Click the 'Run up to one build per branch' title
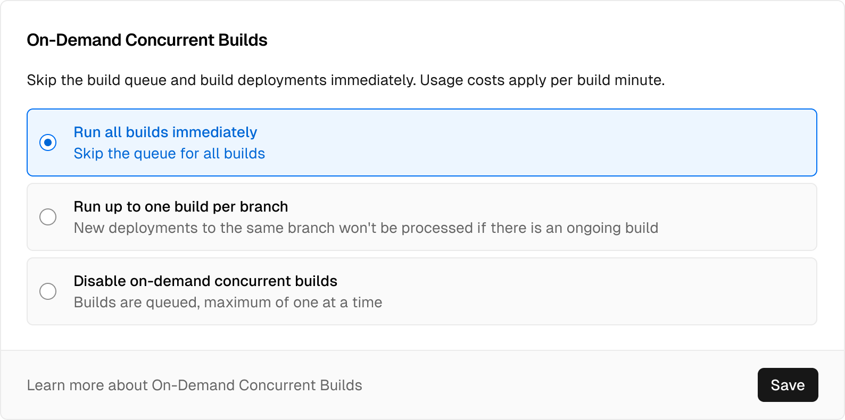This screenshot has width=845, height=420. point(180,206)
